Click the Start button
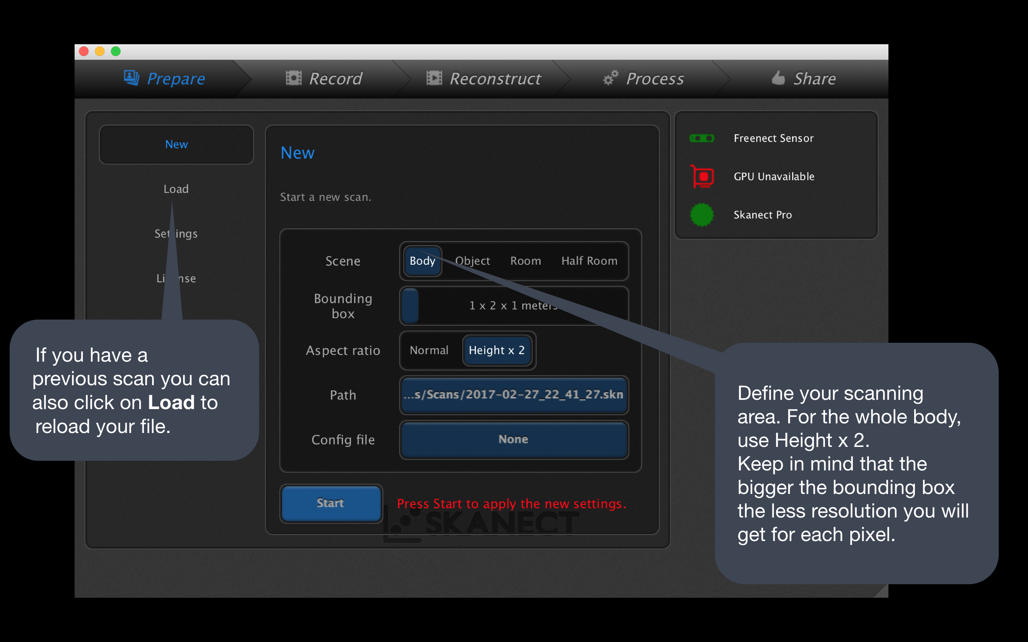This screenshot has width=1028, height=642. pyautogui.click(x=331, y=504)
